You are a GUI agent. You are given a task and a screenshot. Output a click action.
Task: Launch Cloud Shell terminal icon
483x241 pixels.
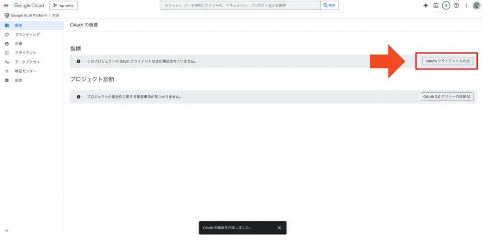point(436,6)
